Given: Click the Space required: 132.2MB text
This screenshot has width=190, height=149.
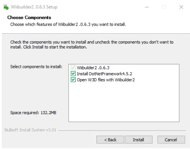Looking at the screenshot, I should coord(33,113).
